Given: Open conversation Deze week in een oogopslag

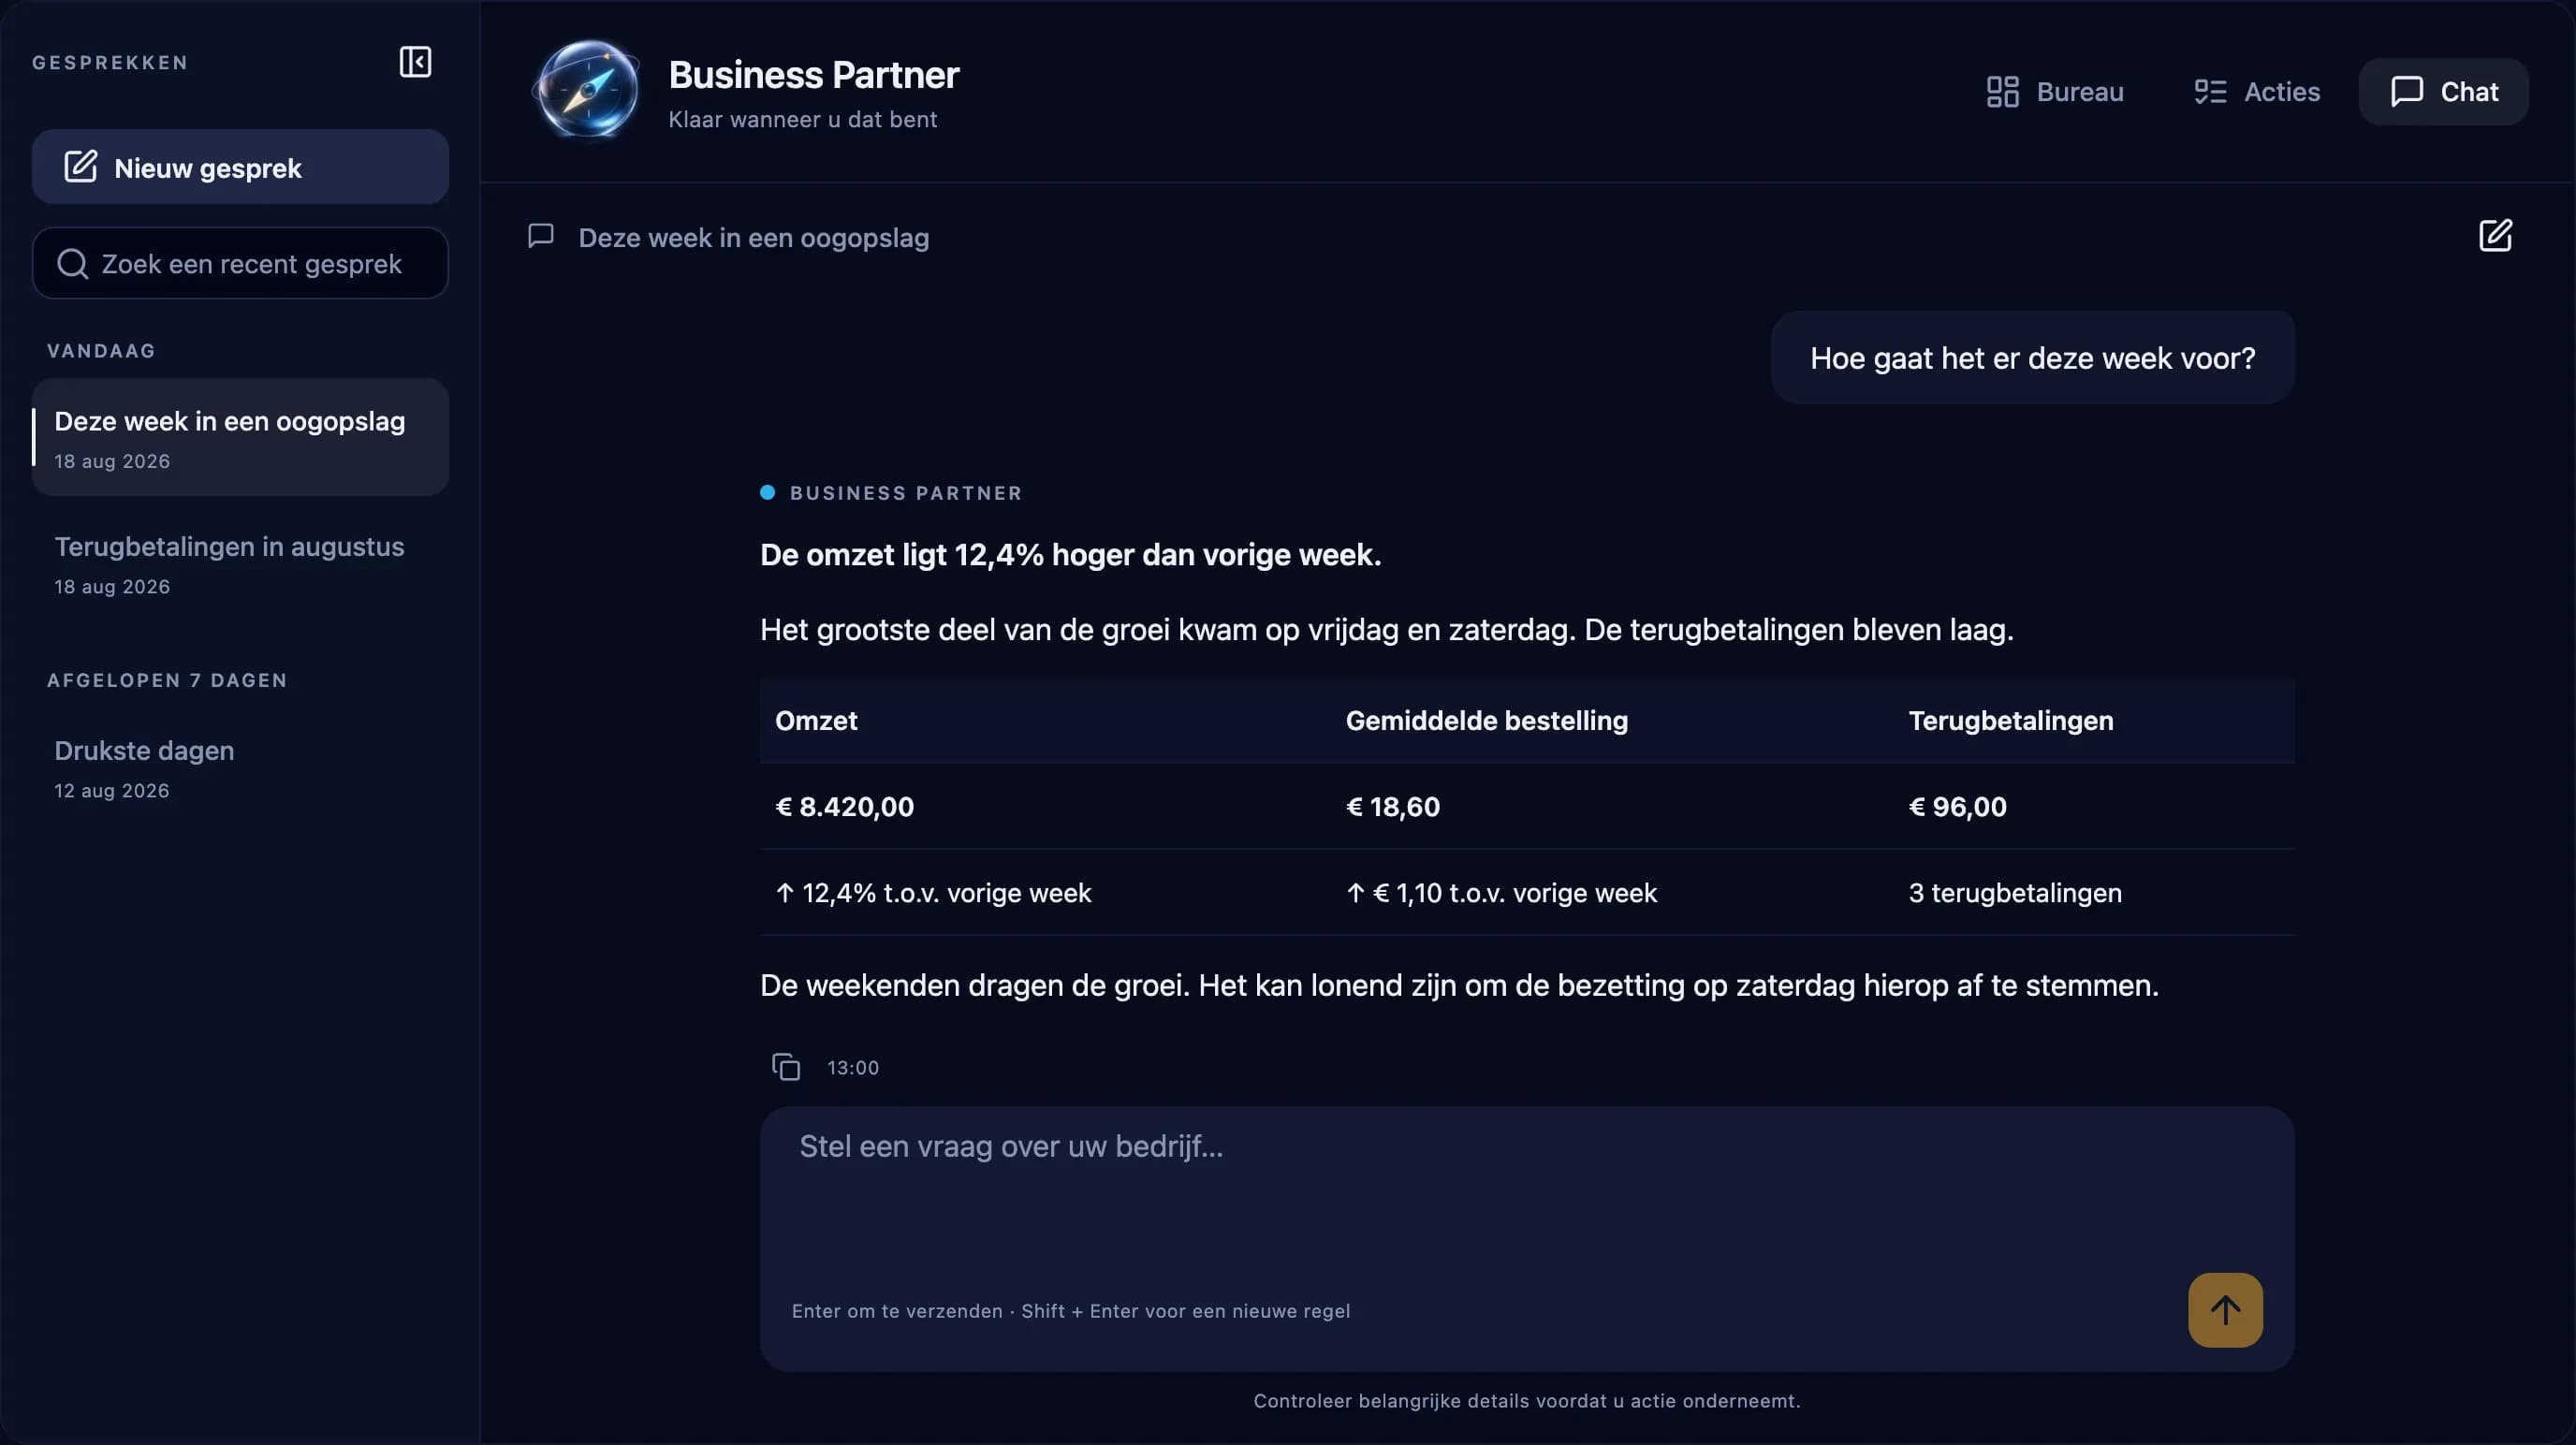Looking at the screenshot, I should (240, 437).
